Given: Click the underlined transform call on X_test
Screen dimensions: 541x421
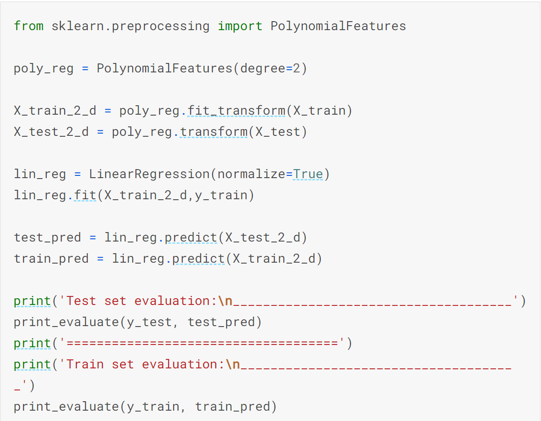Looking at the screenshot, I should coord(214,132).
